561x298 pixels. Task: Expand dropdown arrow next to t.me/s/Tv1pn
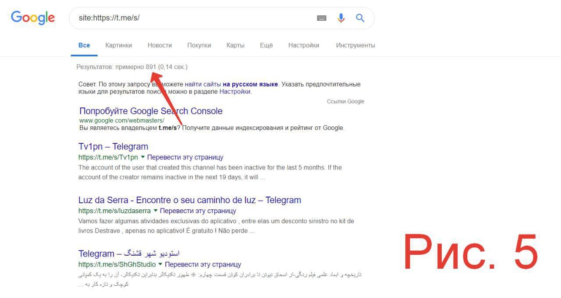142,157
